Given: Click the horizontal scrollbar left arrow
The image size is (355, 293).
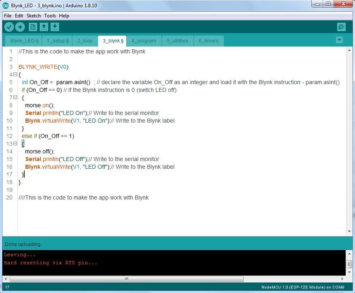Looking at the screenshot, I should click(6, 279).
